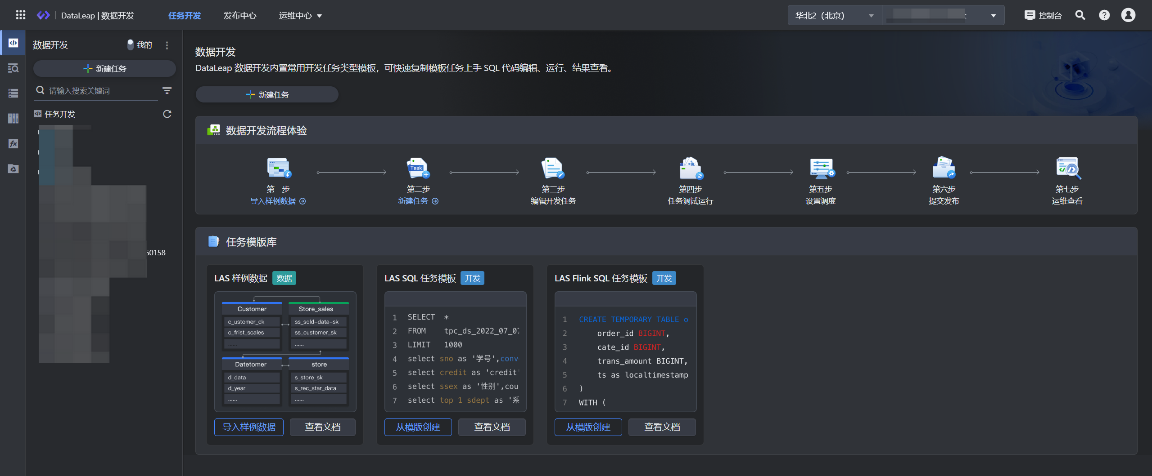Click the 第四步 debug run icon
Viewport: 1152px width, 476px height.
point(691,168)
